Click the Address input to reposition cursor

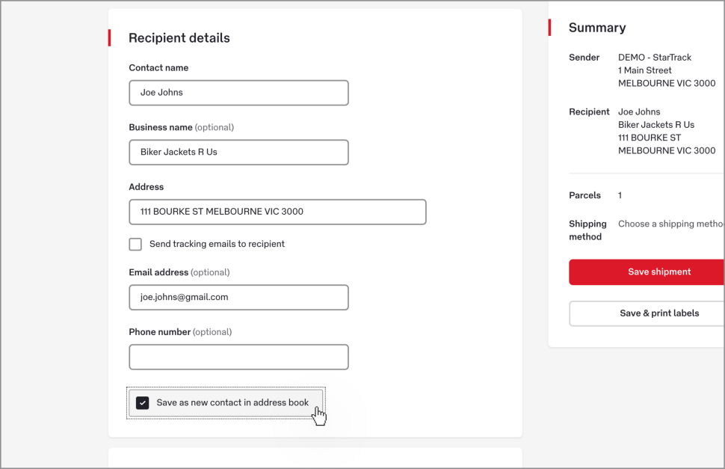(277, 212)
